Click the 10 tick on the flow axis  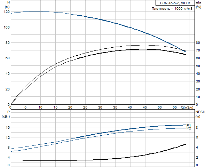click(x=40, y=108)
